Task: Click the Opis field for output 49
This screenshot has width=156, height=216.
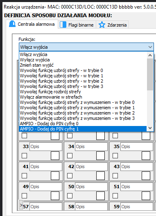Action: 46,187
